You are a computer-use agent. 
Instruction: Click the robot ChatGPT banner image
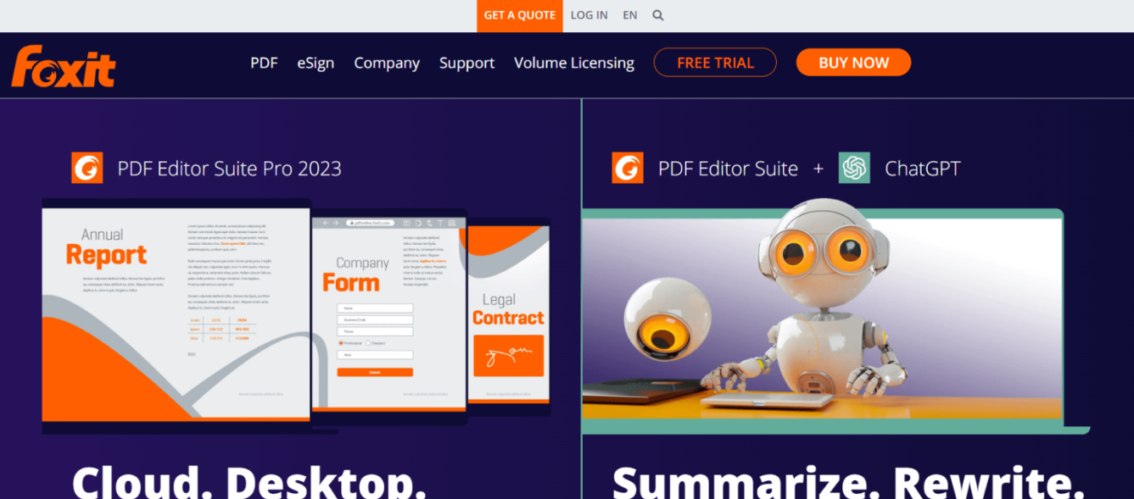(x=821, y=319)
